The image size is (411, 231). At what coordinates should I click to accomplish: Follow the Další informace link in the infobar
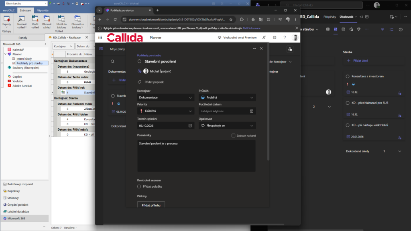point(251,28)
